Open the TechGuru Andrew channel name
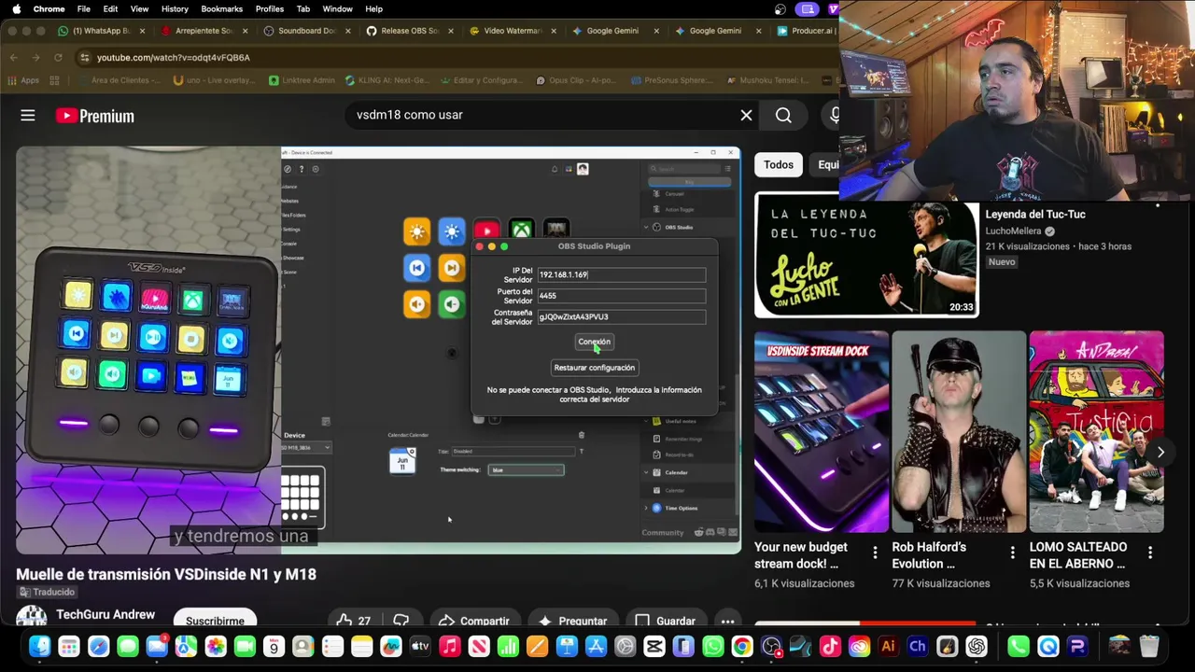1195x672 pixels. [105, 614]
